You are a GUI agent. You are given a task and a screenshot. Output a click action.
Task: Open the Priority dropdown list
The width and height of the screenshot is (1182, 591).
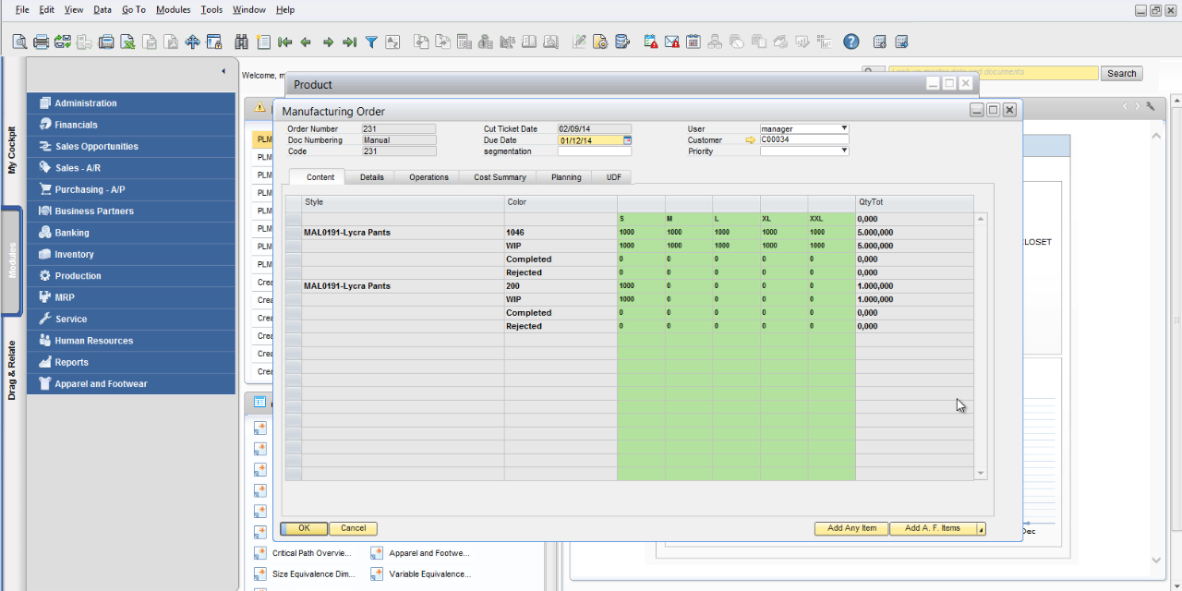point(843,151)
